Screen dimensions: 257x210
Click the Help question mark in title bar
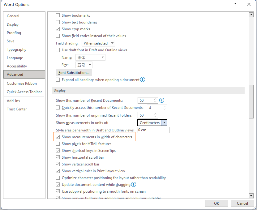(x=235, y=4)
